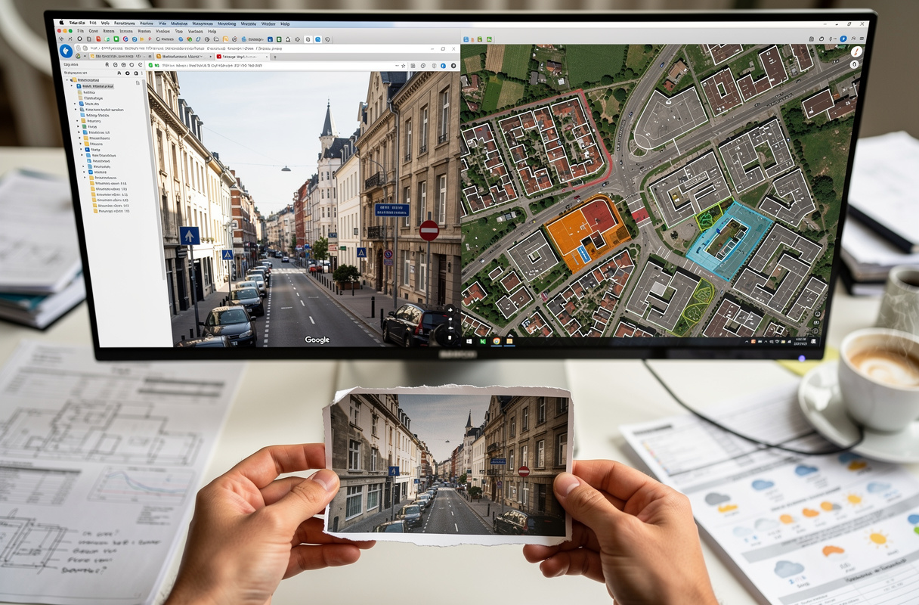Click the speech-bubble icon ending the upper toolbar
919x605 pixels.
(327, 39)
